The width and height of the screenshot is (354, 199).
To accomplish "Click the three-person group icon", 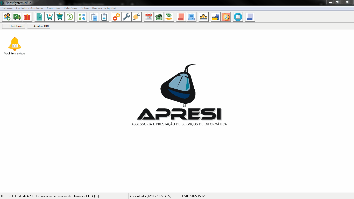I will pos(203,17).
